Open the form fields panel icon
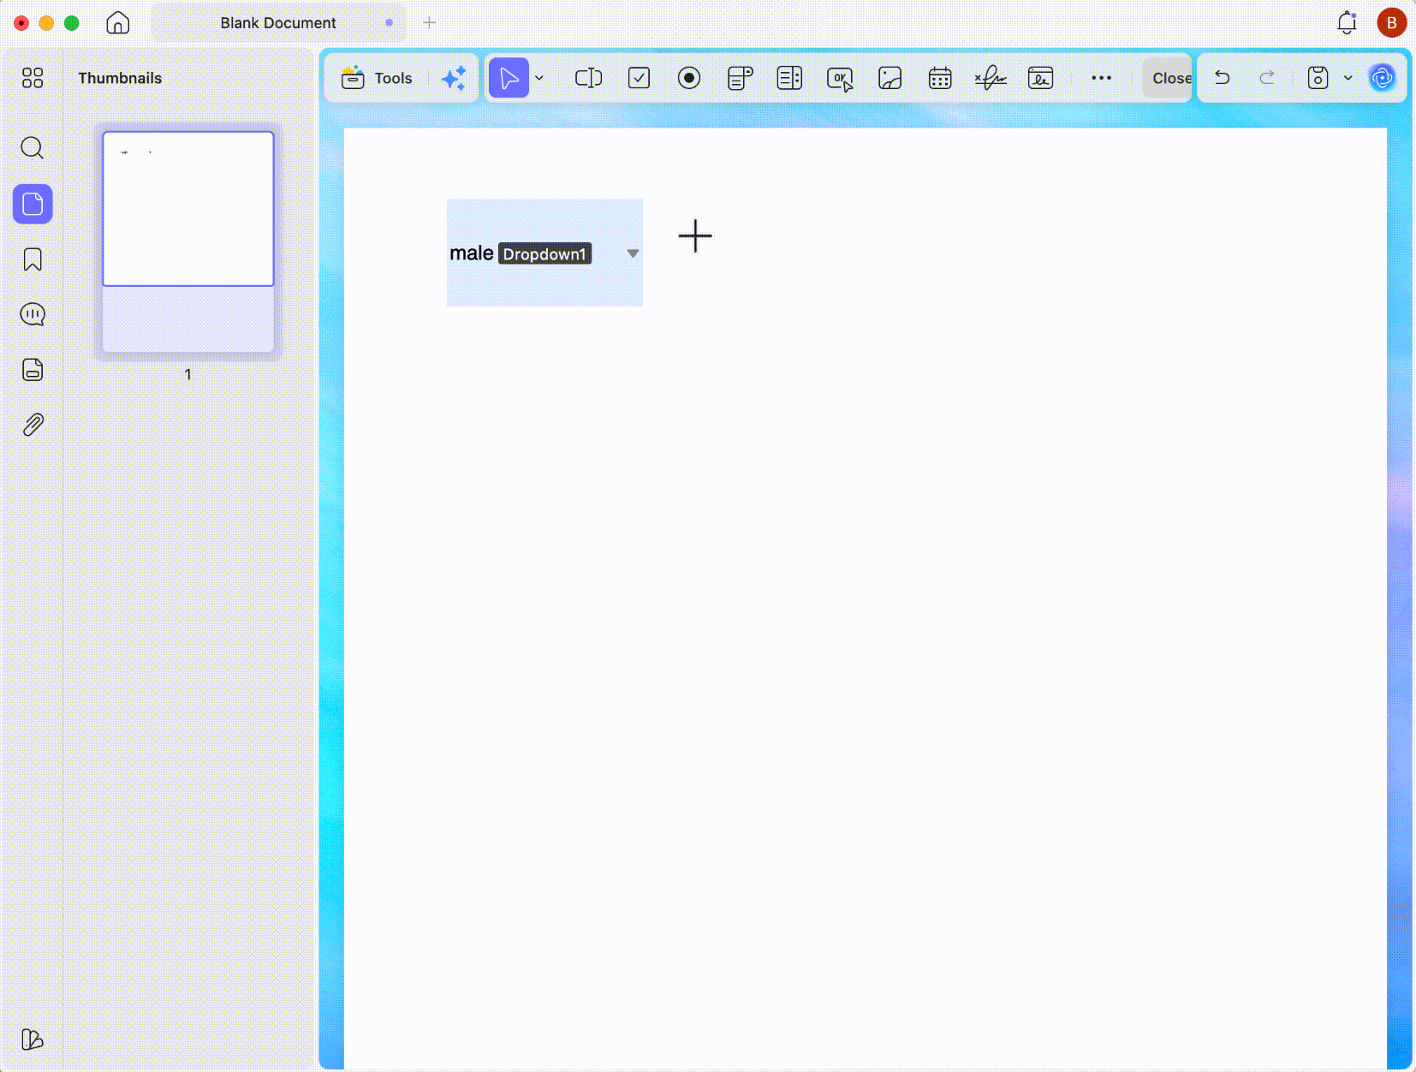 [33, 370]
